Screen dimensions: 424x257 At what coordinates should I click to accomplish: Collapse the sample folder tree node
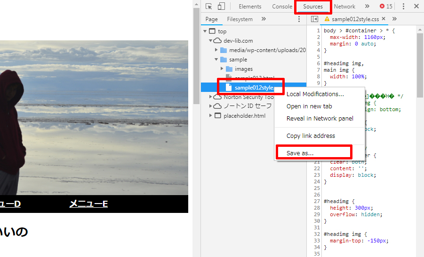click(217, 60)
